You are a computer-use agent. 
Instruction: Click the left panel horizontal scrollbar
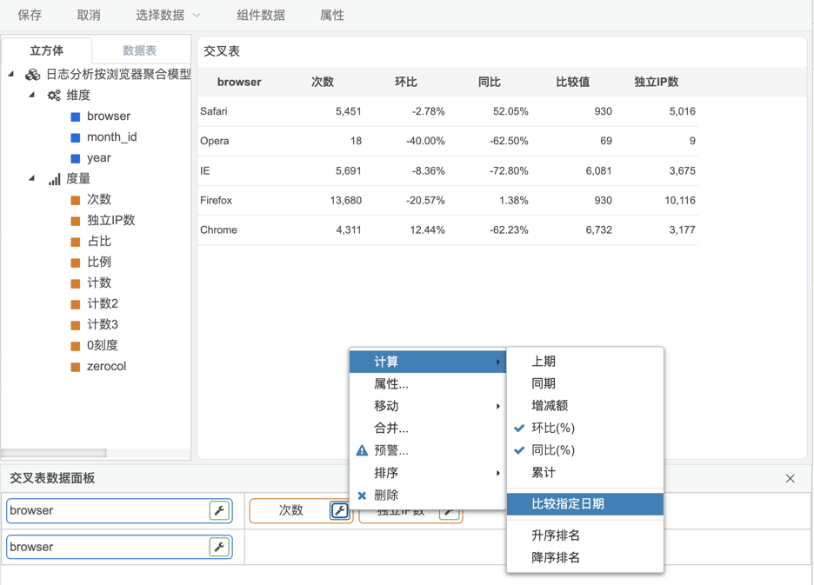tap(54, 453)
